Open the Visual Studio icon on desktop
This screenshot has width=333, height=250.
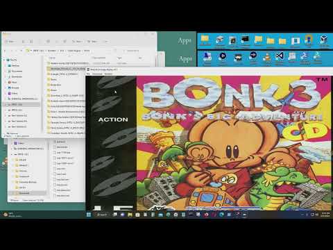pos(280,56)
